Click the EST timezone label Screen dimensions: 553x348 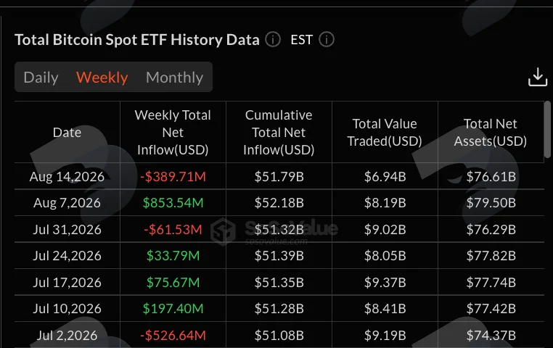302,40
